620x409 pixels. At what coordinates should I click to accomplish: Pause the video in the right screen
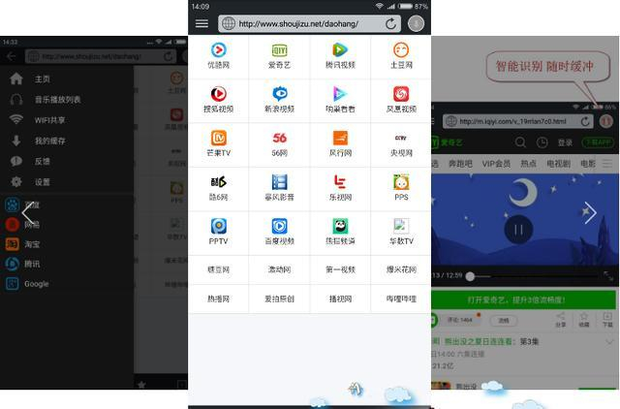click(x=518, y=230)
